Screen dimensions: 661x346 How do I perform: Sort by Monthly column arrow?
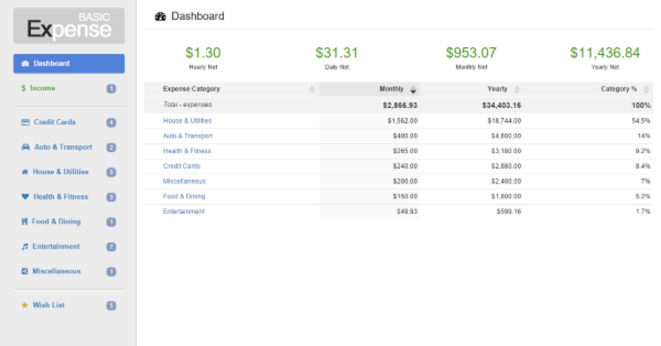[x=413, y=89]
